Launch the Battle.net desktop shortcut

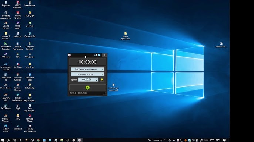tap(18, 127)
